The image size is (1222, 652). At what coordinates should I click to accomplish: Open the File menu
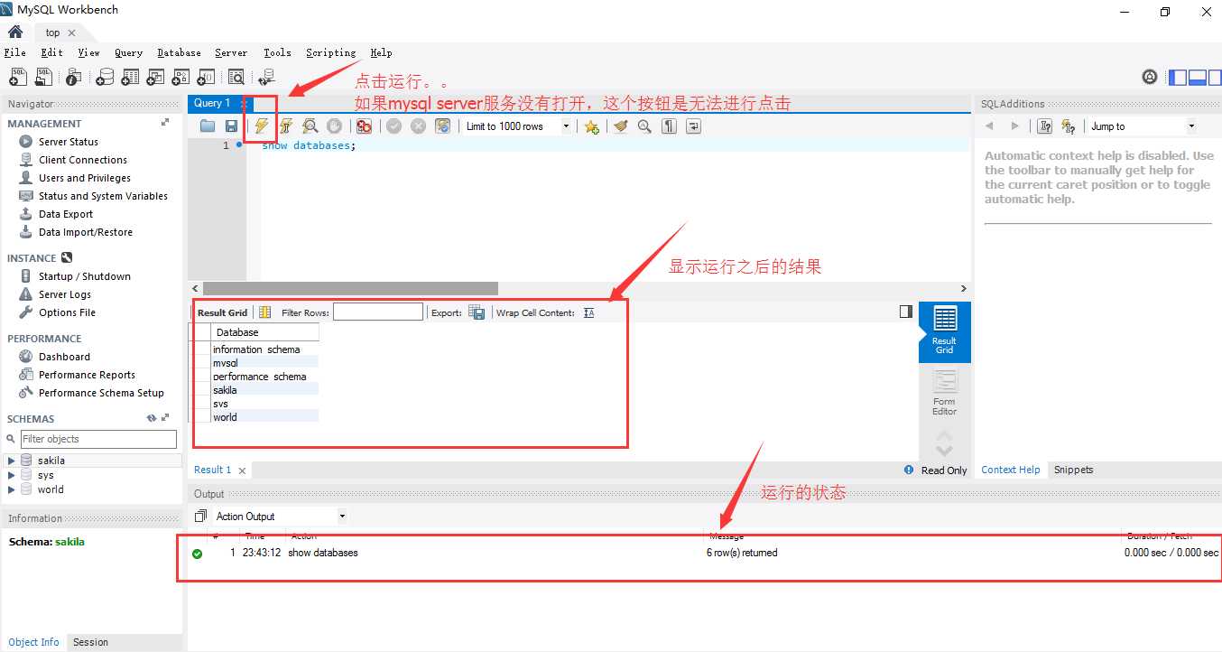(15, 52)
